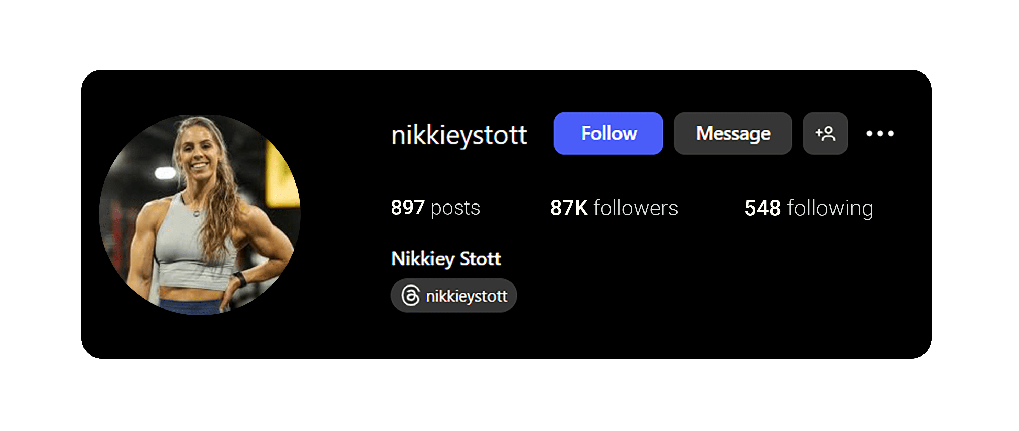
Task: Click the Threads logo icon
Action: point(411,295)
